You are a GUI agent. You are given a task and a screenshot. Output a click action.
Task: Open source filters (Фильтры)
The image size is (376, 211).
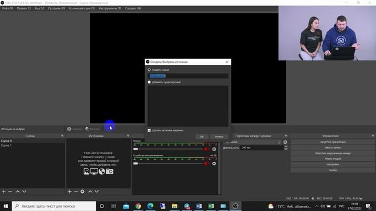[x=93, y=129]
